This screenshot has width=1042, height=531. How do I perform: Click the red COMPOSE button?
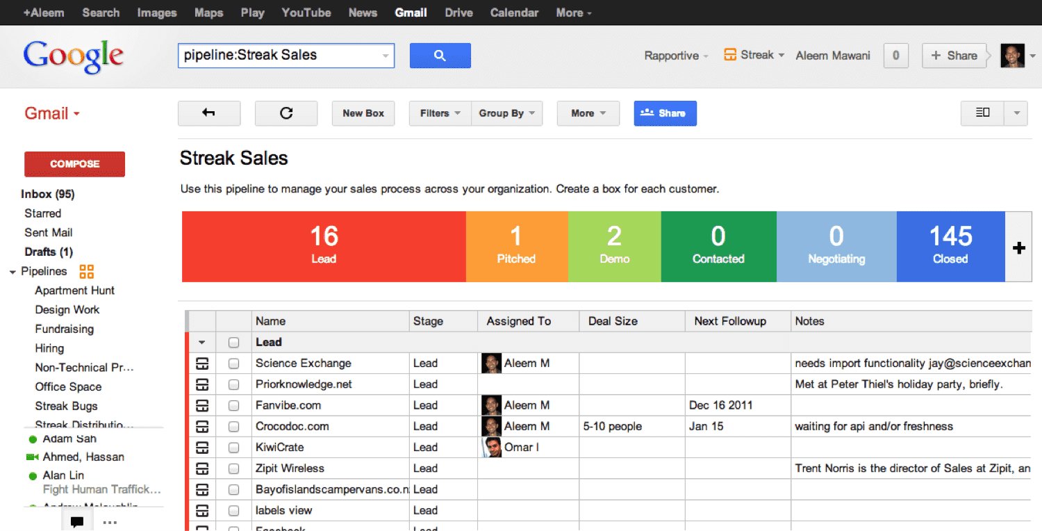(74, 164)
